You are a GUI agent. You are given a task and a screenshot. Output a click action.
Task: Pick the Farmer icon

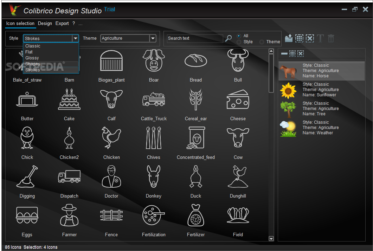[69, 215]
